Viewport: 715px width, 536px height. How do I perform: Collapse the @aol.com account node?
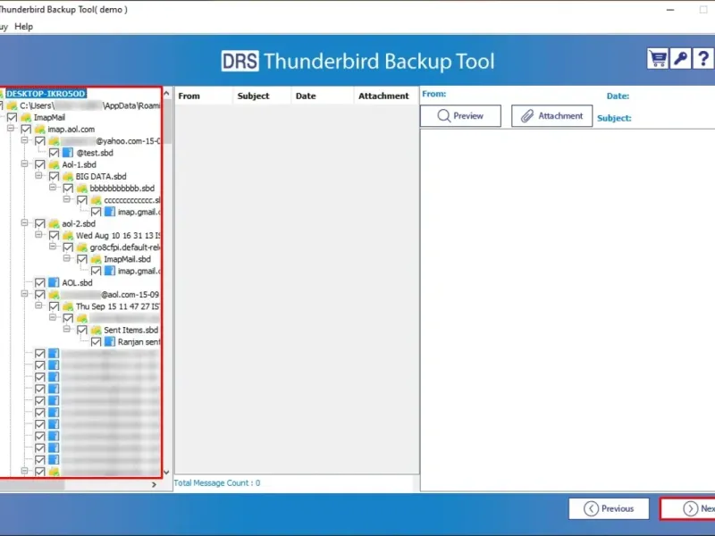25,294
